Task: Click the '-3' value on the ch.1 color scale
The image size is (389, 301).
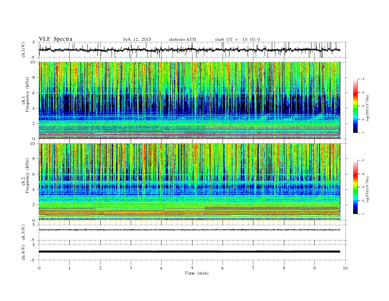Action: [362, 79]
